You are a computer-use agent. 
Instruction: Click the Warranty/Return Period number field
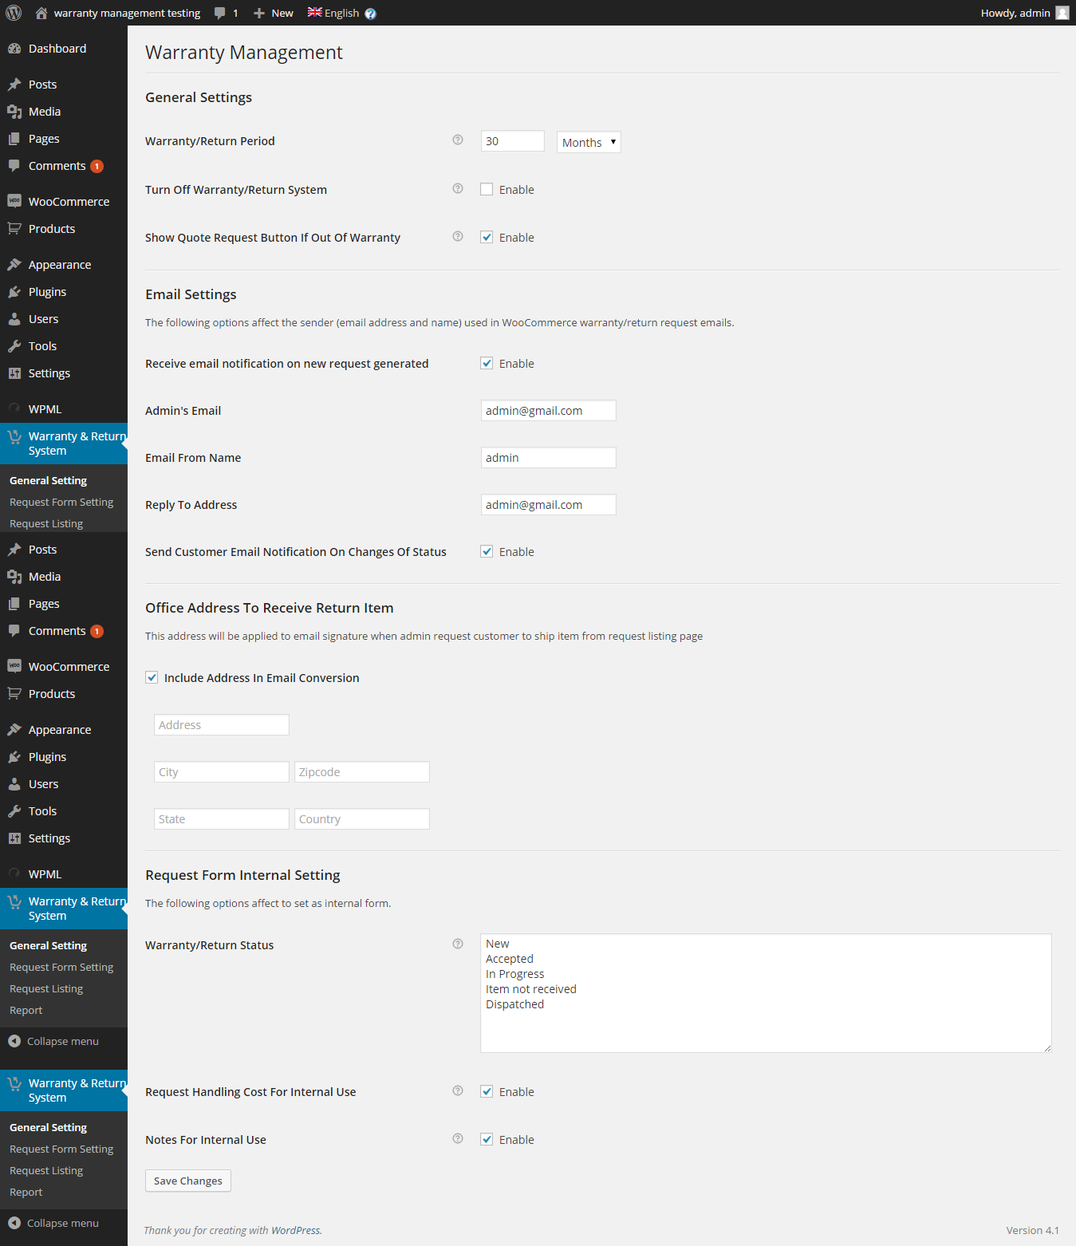coord(513,141)
